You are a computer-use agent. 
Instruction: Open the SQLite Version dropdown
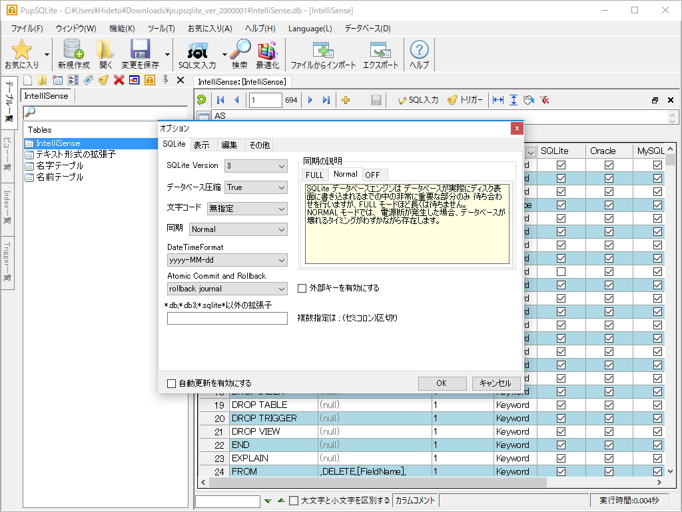[x=256, y=165]
